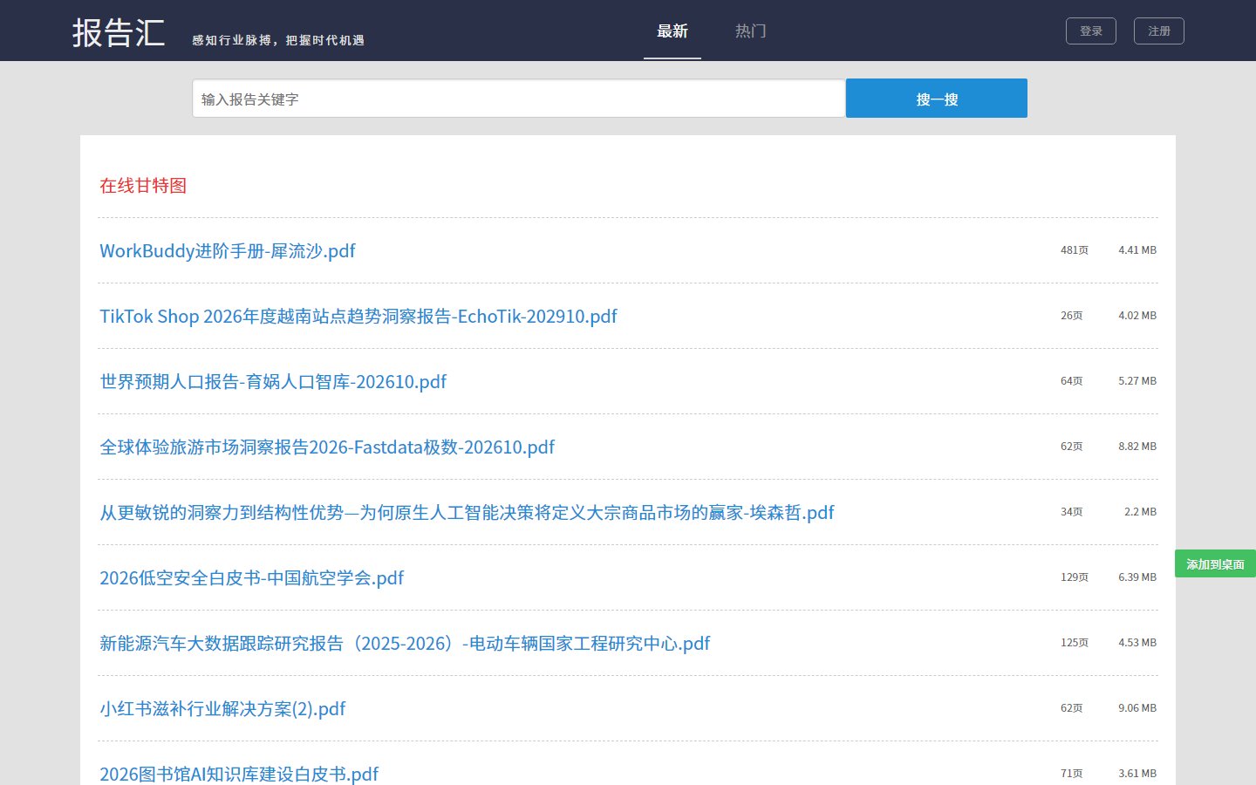Click the 125页 page count
Viewport: 1256px width, 785px height.
click(1075, 643)
